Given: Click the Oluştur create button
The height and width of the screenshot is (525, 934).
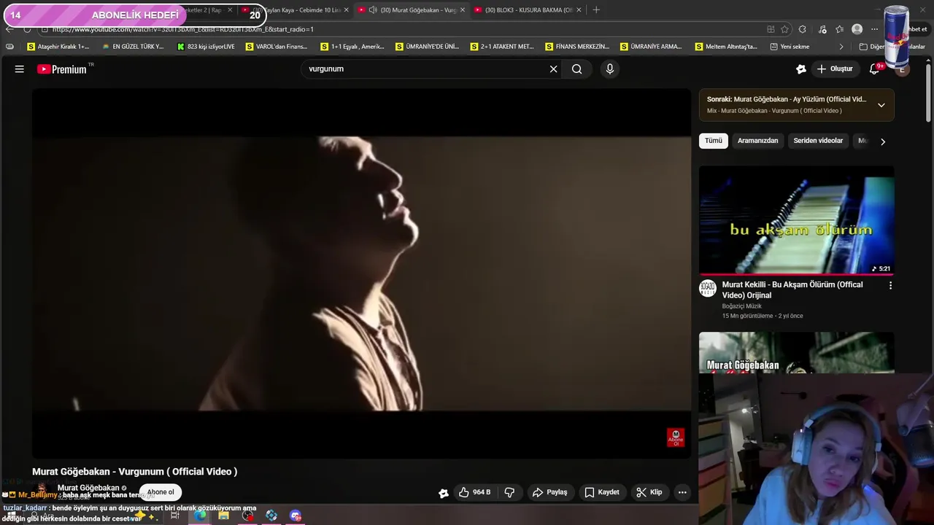Looking at the screenshot, I should [x=835, y=69].
